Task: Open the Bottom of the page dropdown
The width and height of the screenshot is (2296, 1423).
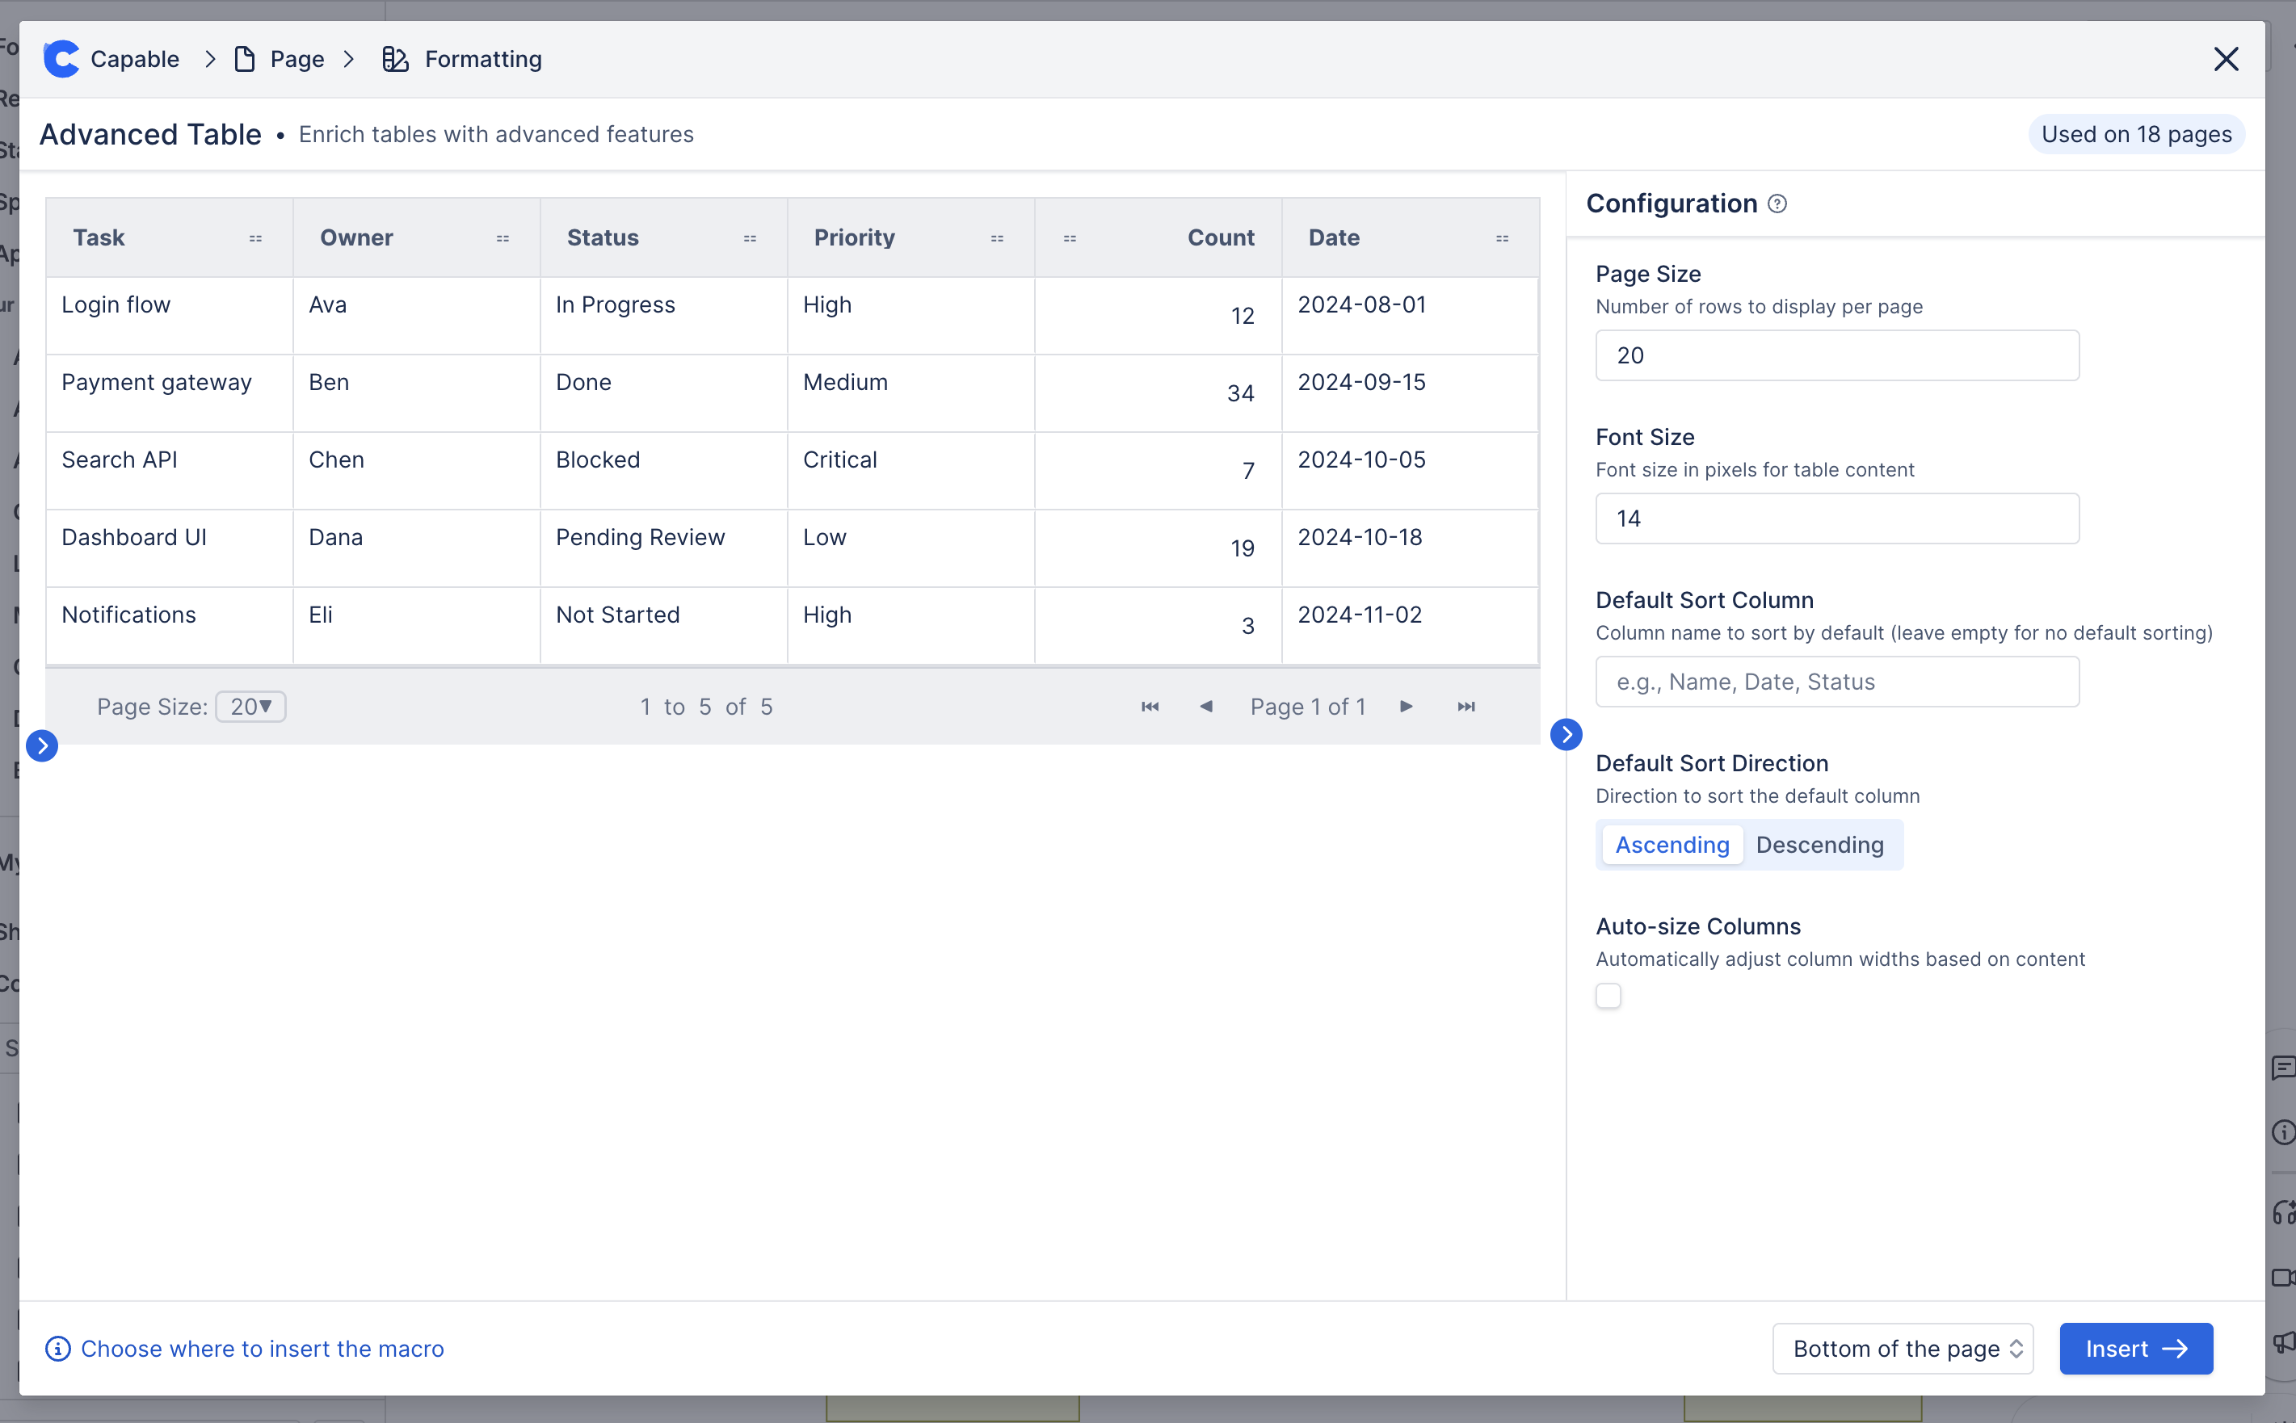Action: 1902,1349
